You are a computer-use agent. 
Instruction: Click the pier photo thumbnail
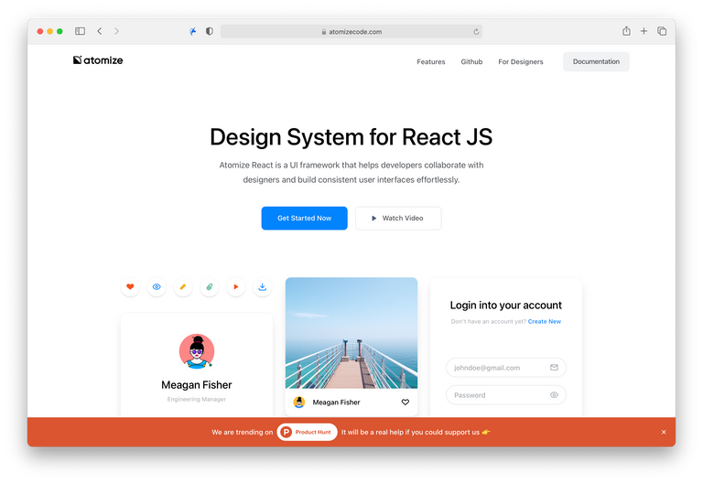click(x=351, y=333)
